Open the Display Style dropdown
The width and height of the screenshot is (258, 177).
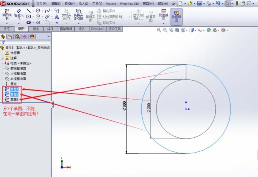(x=195, y=30)
